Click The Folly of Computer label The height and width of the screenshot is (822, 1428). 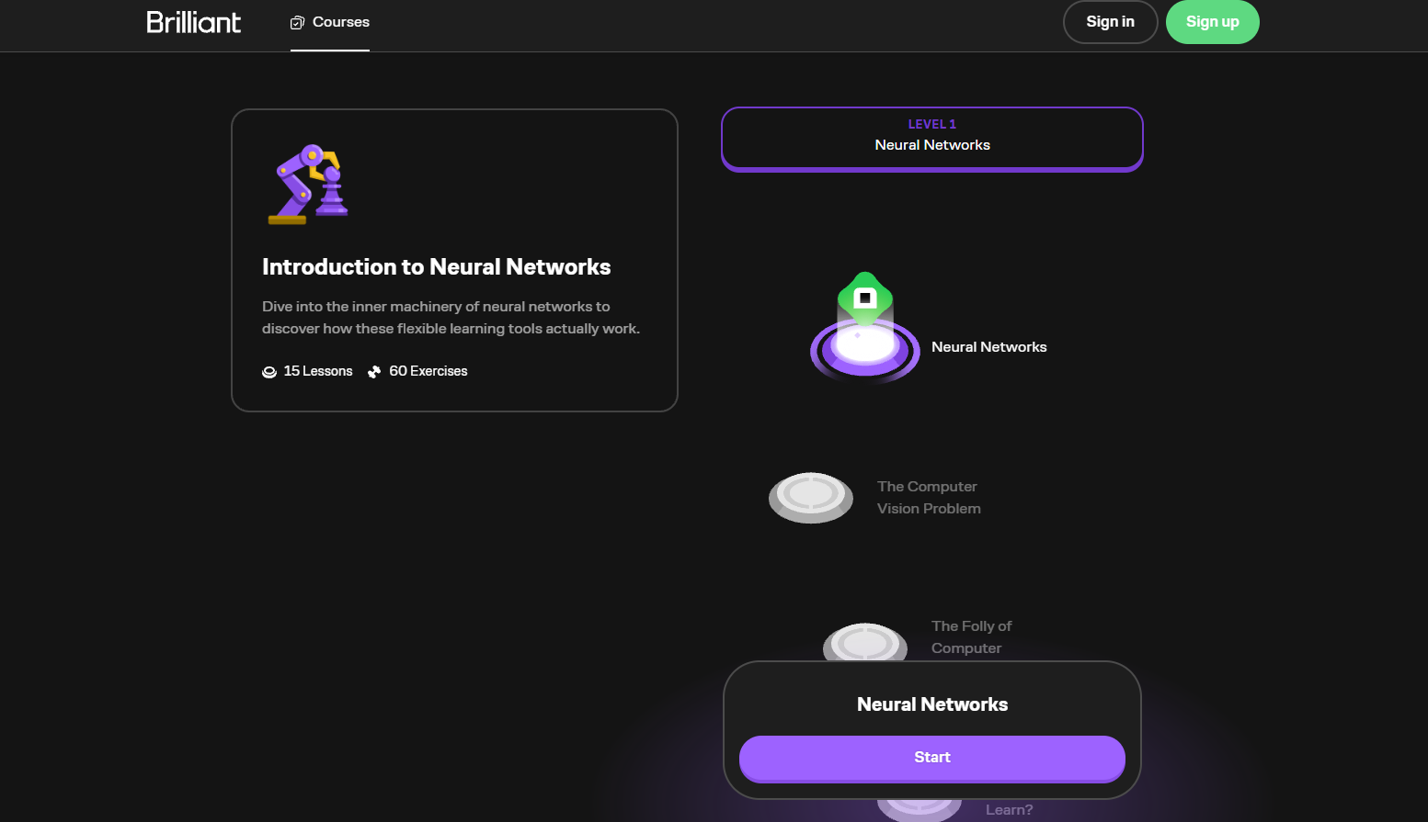click(971, 637)
